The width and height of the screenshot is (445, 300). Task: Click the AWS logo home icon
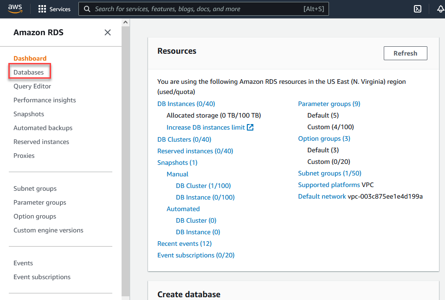click(15, 9)
